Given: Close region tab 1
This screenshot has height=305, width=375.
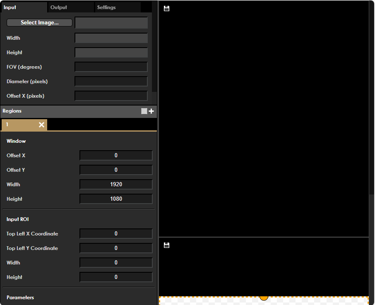Looking at the screenshot, I should coord(41,125).
